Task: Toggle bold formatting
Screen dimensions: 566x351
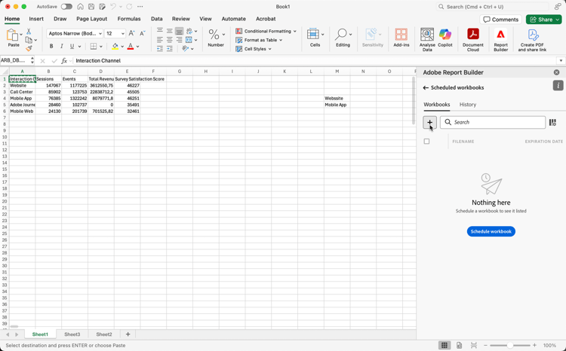Action: [51, 46]
